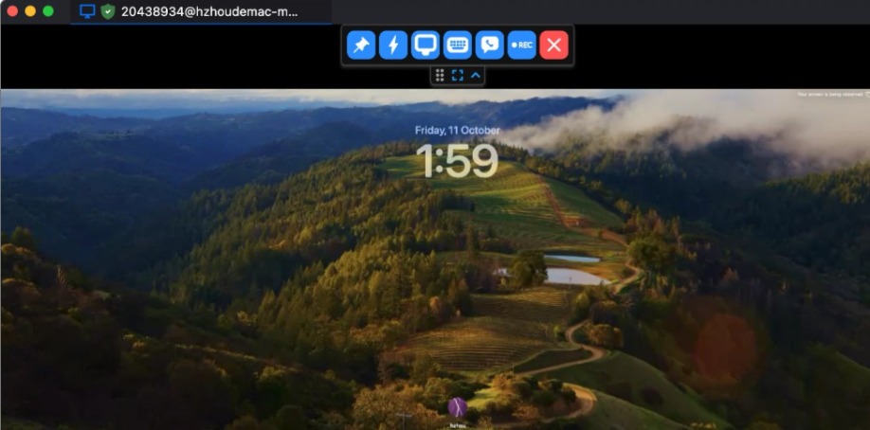Open the keyboard options icon
870x430 pixels.
point(458,45)
